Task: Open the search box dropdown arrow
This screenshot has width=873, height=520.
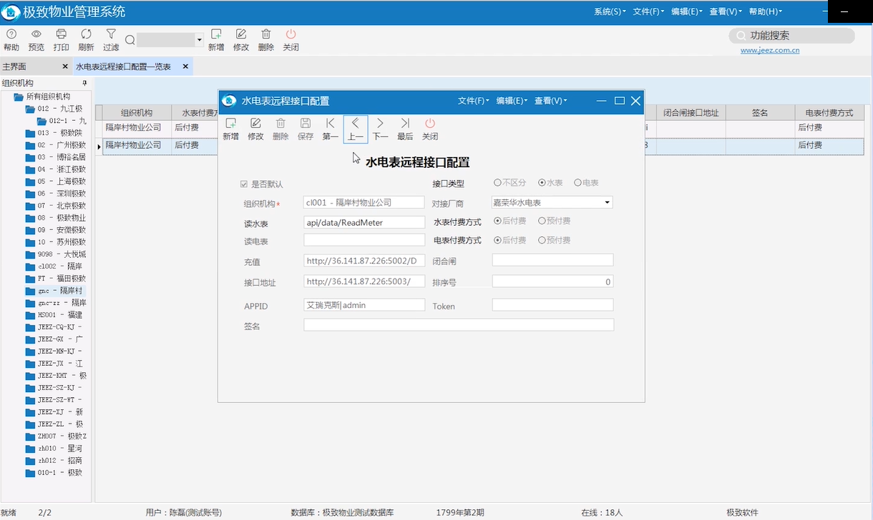Action: (200, 40)
